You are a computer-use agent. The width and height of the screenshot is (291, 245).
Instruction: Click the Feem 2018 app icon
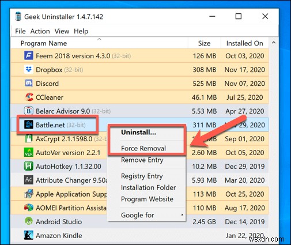(x=29, y=56)
